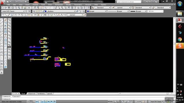Switch to the Layout2 tab

(49, 94)
